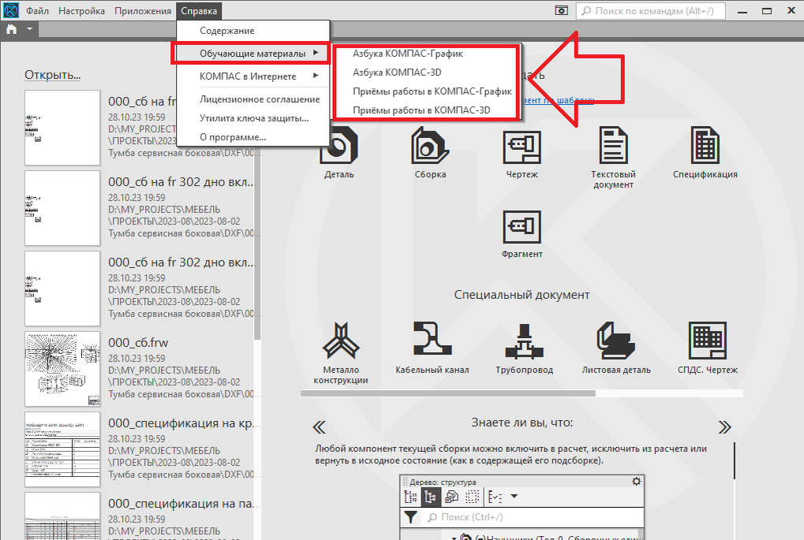Click the first tree view mode icon
The image size is (804, 540).
pyautogui.click(x=411, y=497)
